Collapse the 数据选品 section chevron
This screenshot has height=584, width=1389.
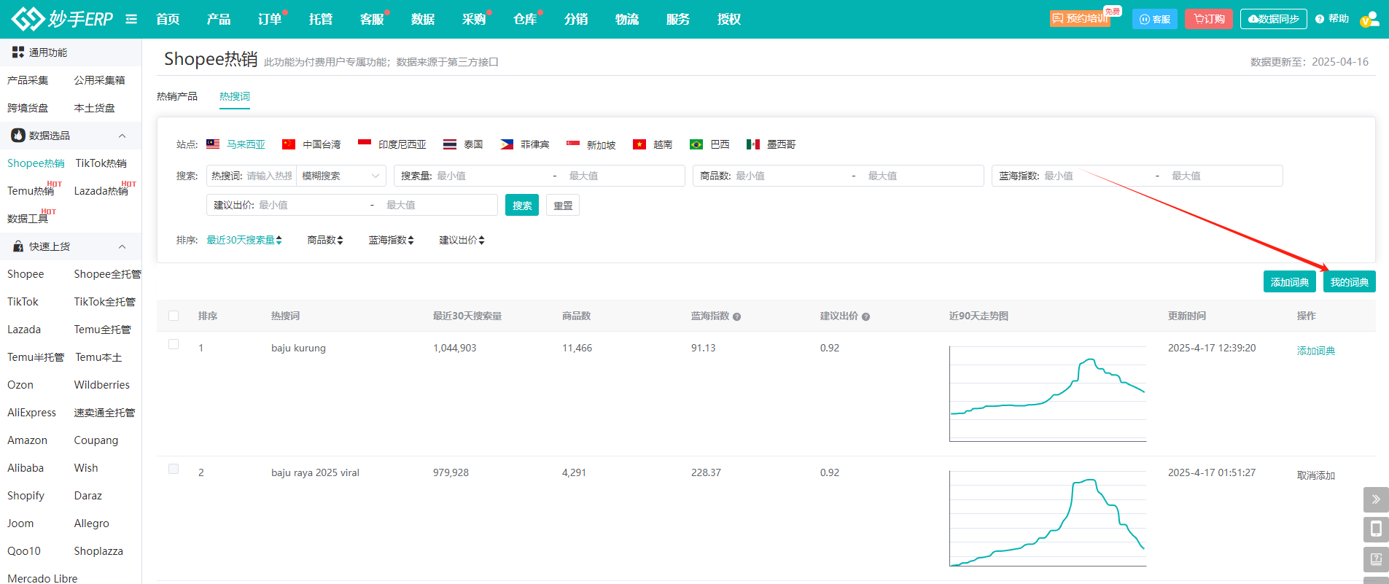122,136
